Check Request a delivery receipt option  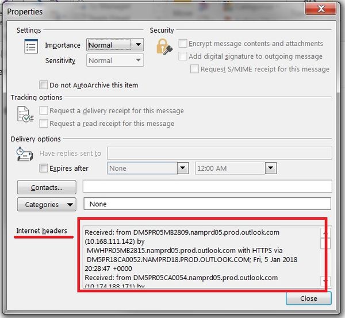pyautogui.click(x=44, y=110)
